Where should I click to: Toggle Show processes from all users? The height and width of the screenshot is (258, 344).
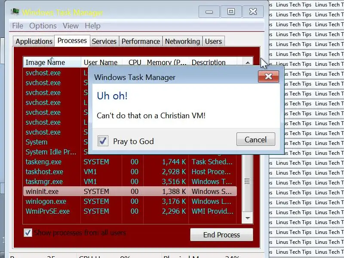[x=28, y=233]
